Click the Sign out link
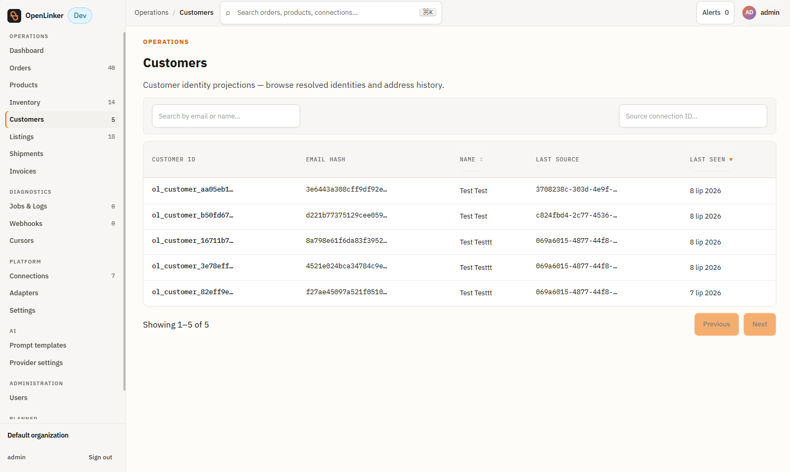Screen dimensions: 790x472 (100, 457)
